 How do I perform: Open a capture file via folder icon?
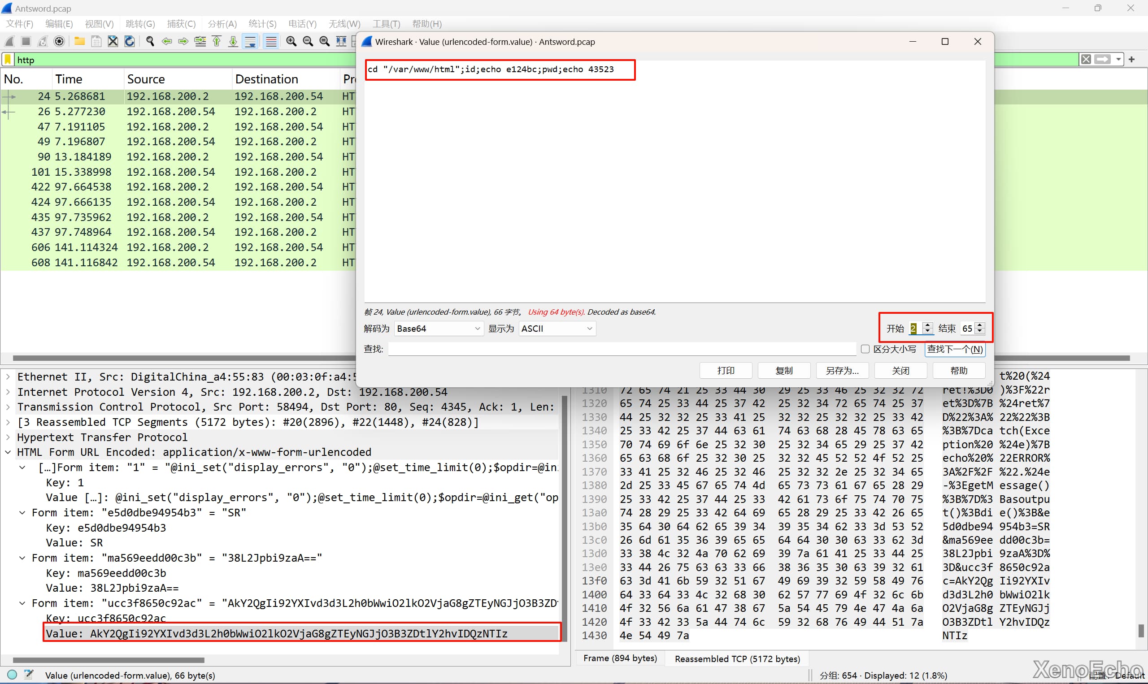79,42
